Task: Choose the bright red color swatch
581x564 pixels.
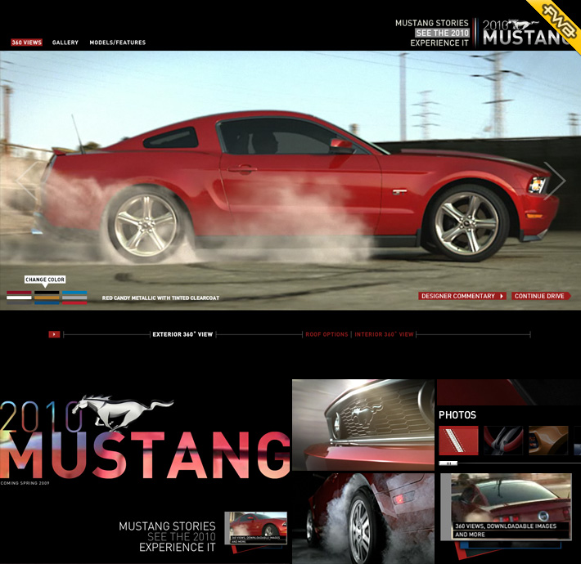Action: (x=74, y=302)
